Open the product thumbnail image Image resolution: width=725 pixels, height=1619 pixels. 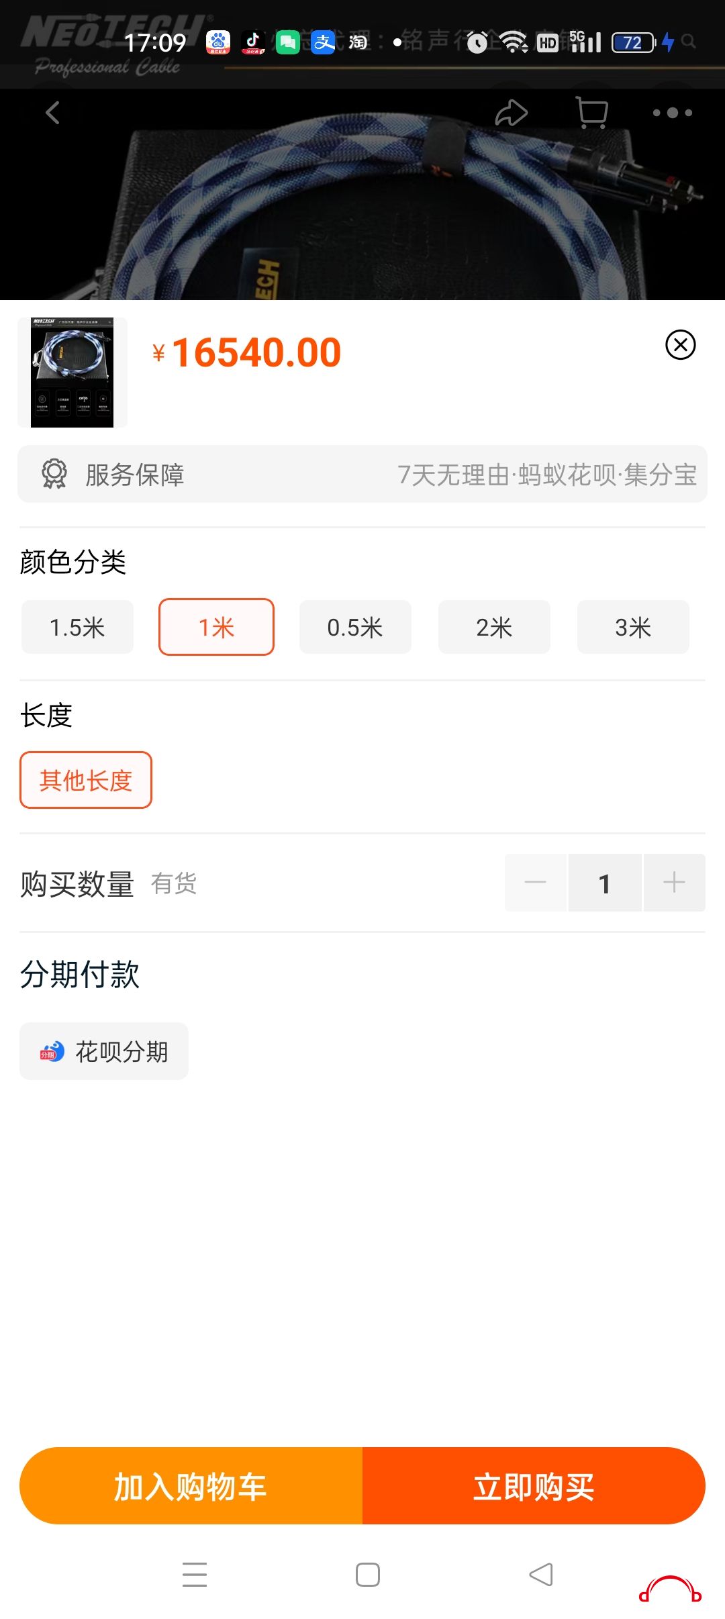point(72,373)
